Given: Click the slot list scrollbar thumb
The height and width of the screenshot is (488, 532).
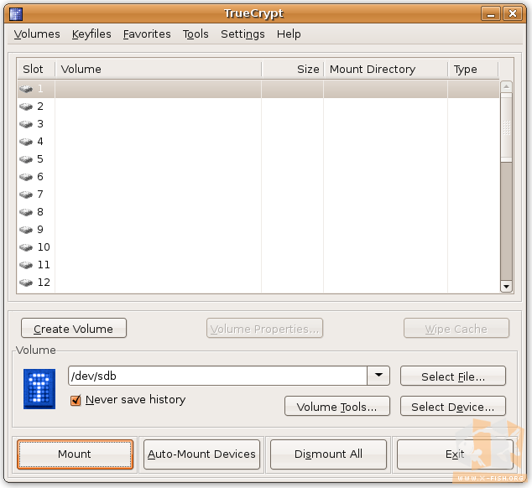Looking at the screenshot, I should point(506,128).
